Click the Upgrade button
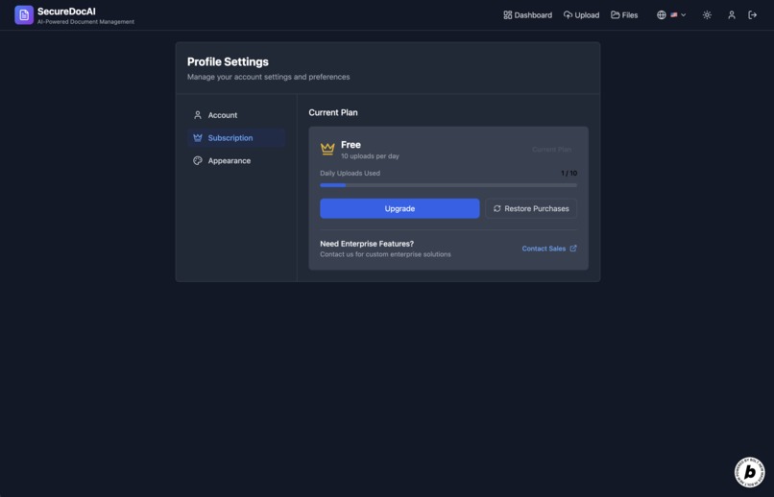 tap(399, 208)
